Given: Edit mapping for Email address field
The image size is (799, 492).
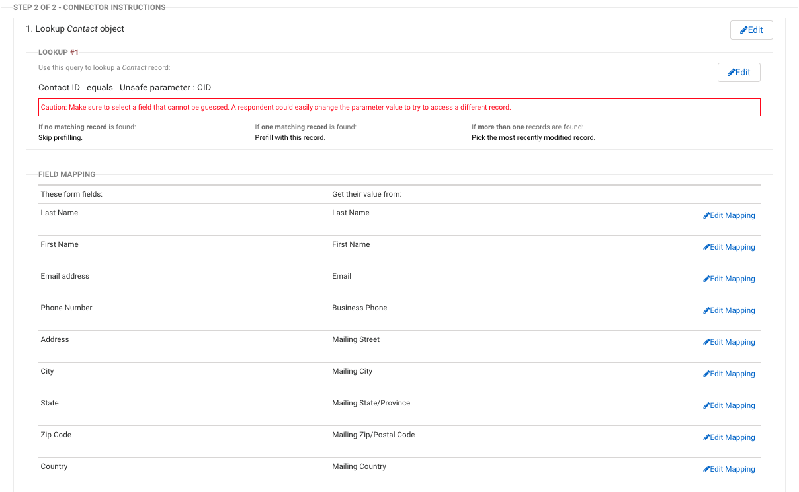Looking at the screenshot, I should pyautogui.click(x=729, y=279).
